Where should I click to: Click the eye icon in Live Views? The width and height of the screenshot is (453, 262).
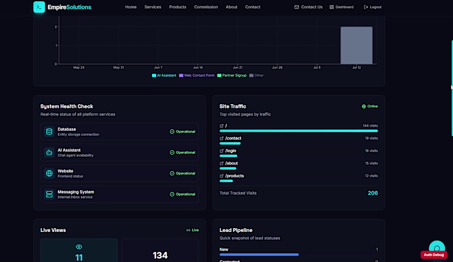[x=79, y=247]
